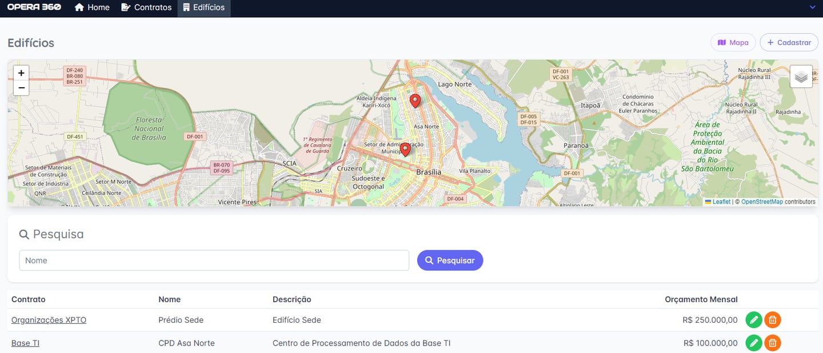Delete the CPD Asa Norte building row
The width and height of the screenshot is (823, 353).
773,343
